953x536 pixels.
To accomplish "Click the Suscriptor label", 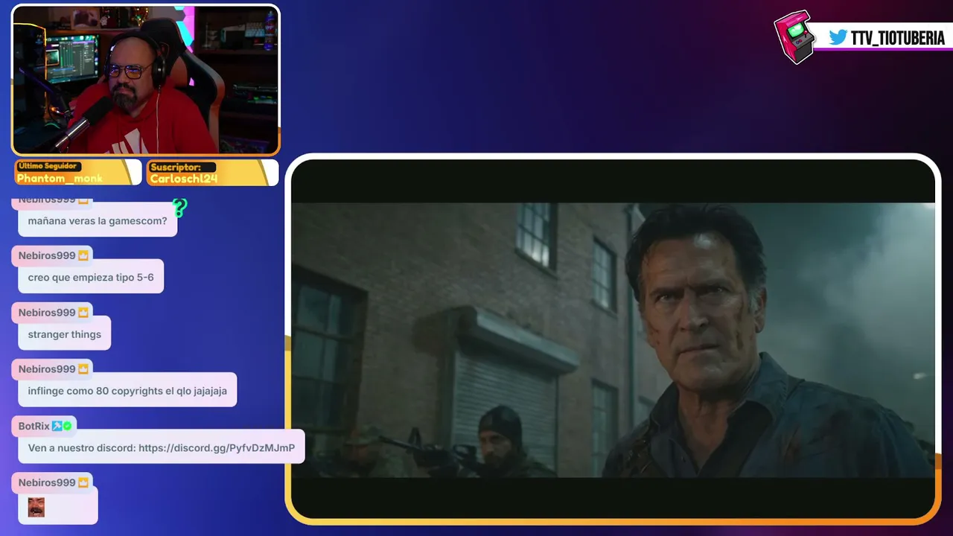I will 175,167.
